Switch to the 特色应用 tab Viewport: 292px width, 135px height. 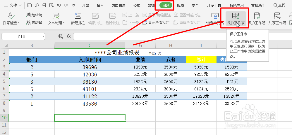click(x=236, y=6)
